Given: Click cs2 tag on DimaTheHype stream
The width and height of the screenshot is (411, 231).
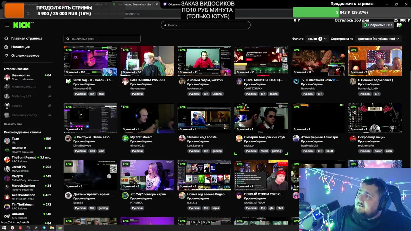Looking at the screenshot, I should click(x=101, y=151).
